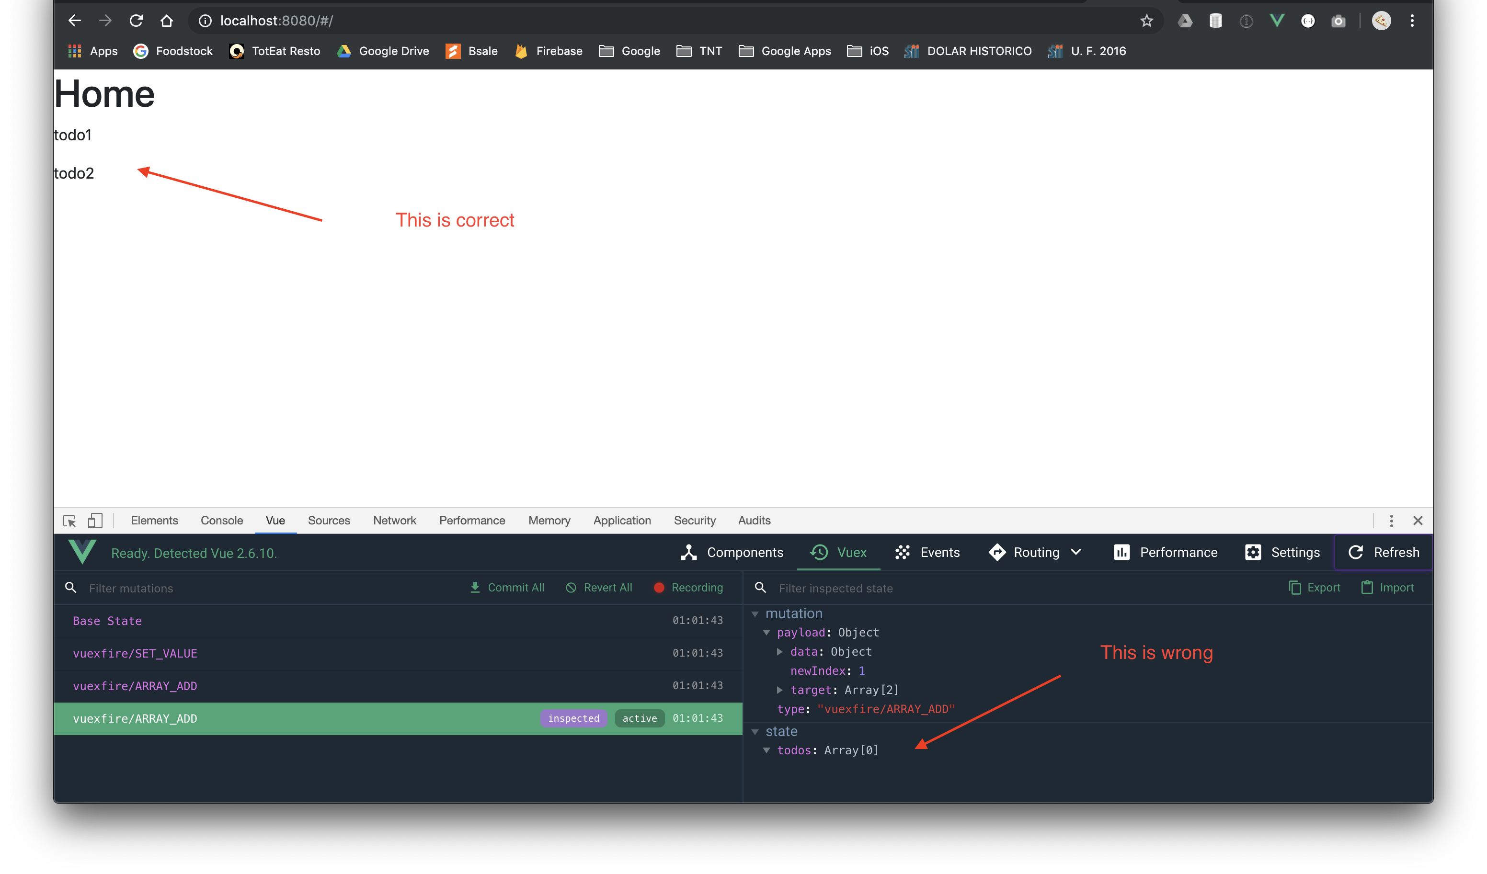Click the Vue devtools extension icon

[x=1277, y=21]
